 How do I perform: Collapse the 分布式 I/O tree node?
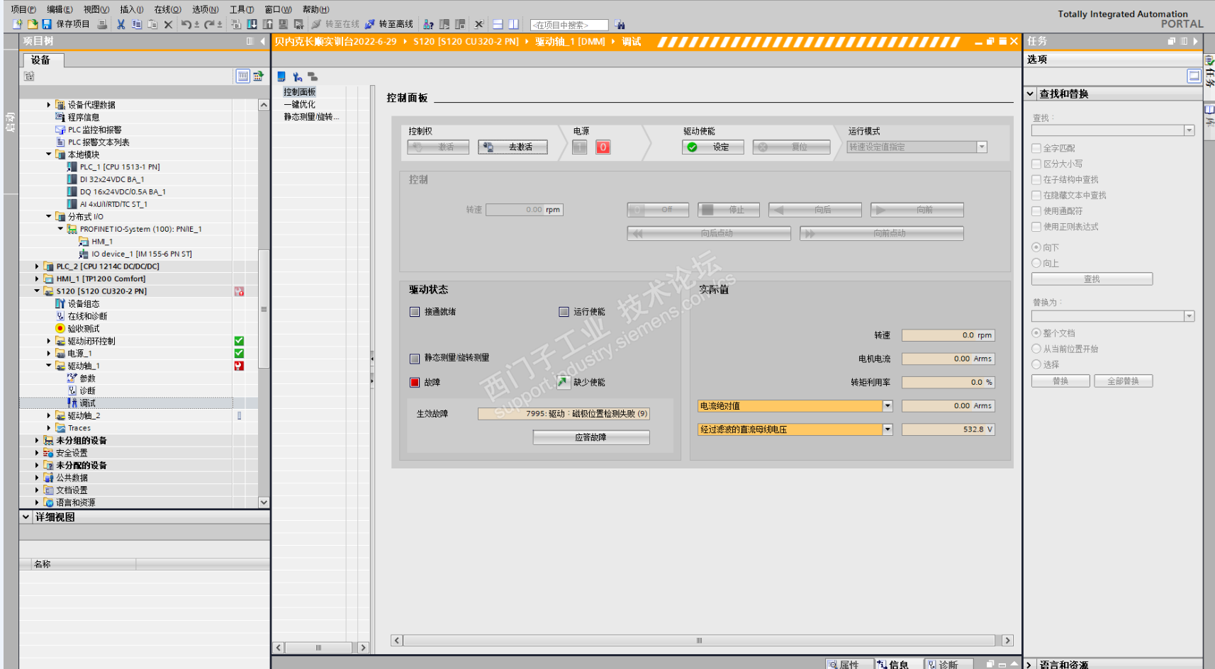[x=49, y=216]
